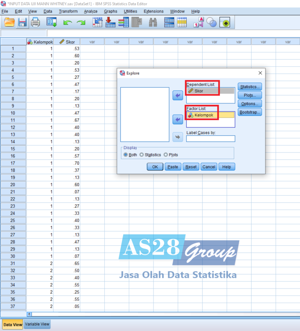This screenshot has width=300, height=331.
Task: Open the Analyze menu
Action: pos(91,11)
